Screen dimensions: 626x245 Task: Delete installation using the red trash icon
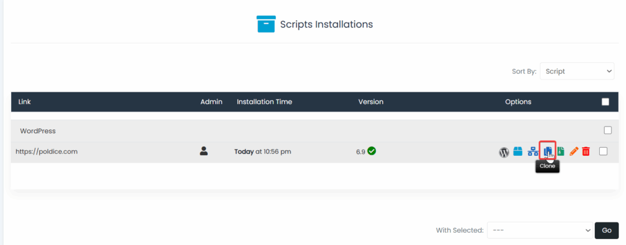(586, 152)
